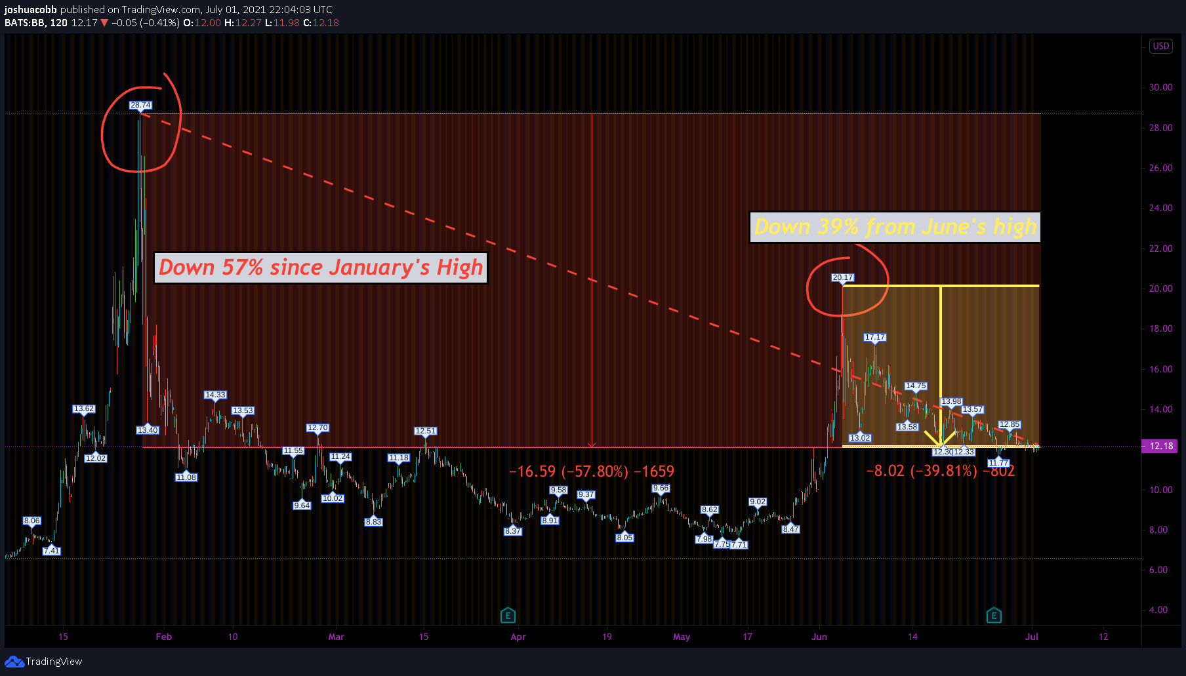Click the earnings E marker near July

click(994, 615)
